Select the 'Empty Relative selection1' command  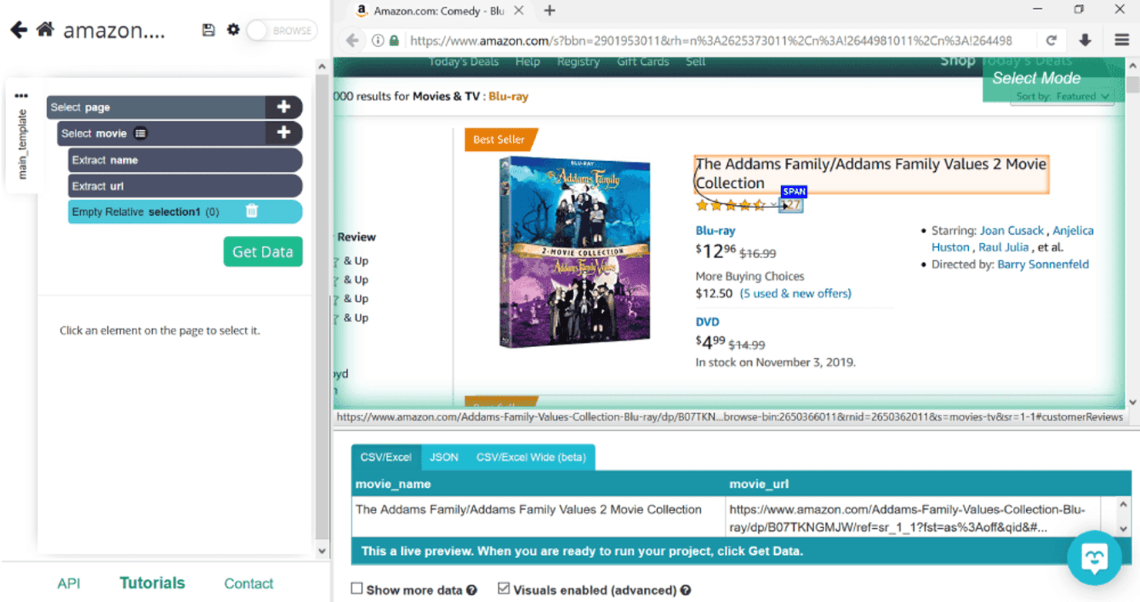pyautogui.click(x=185, y=212)
